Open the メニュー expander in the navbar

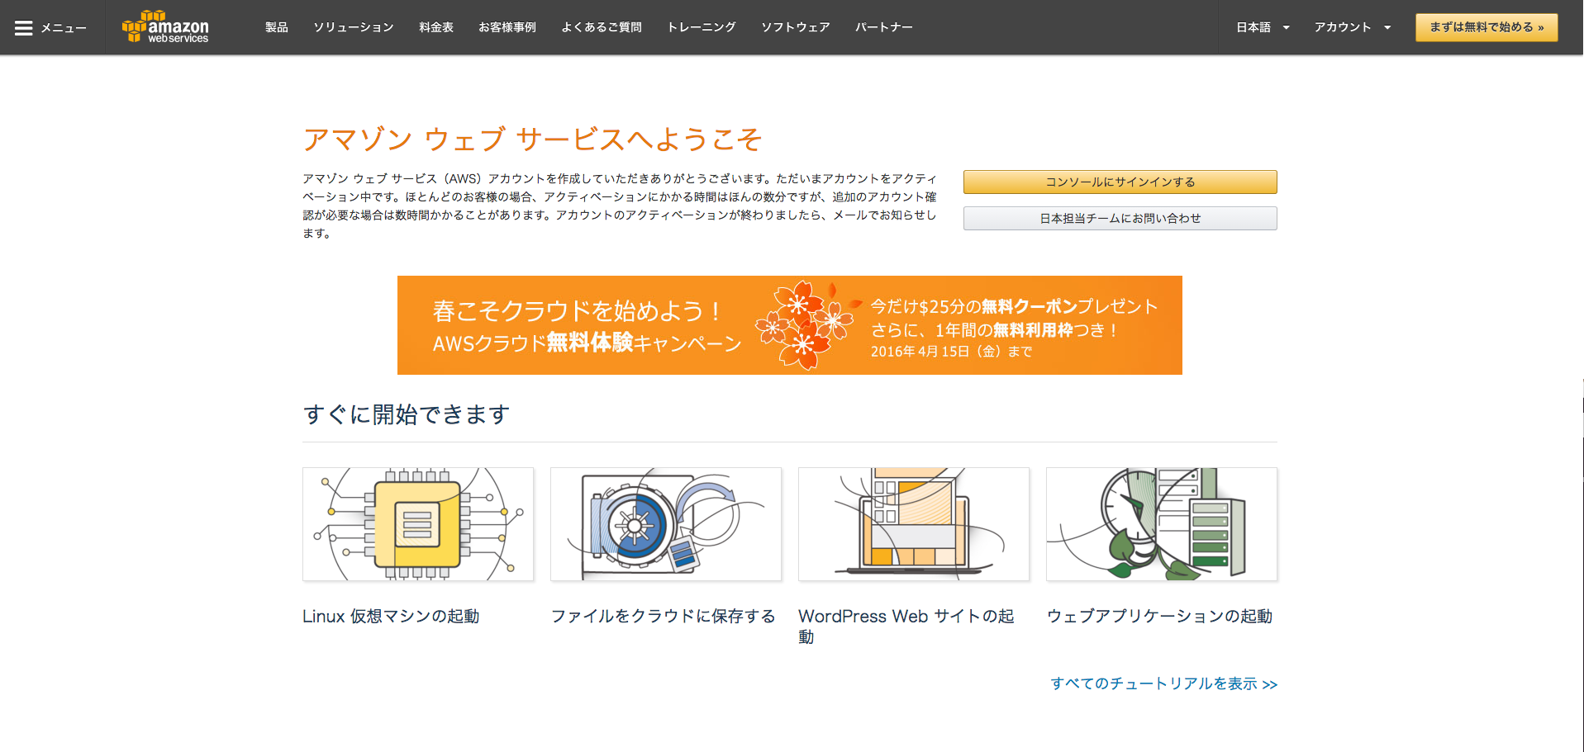[62, 26]
